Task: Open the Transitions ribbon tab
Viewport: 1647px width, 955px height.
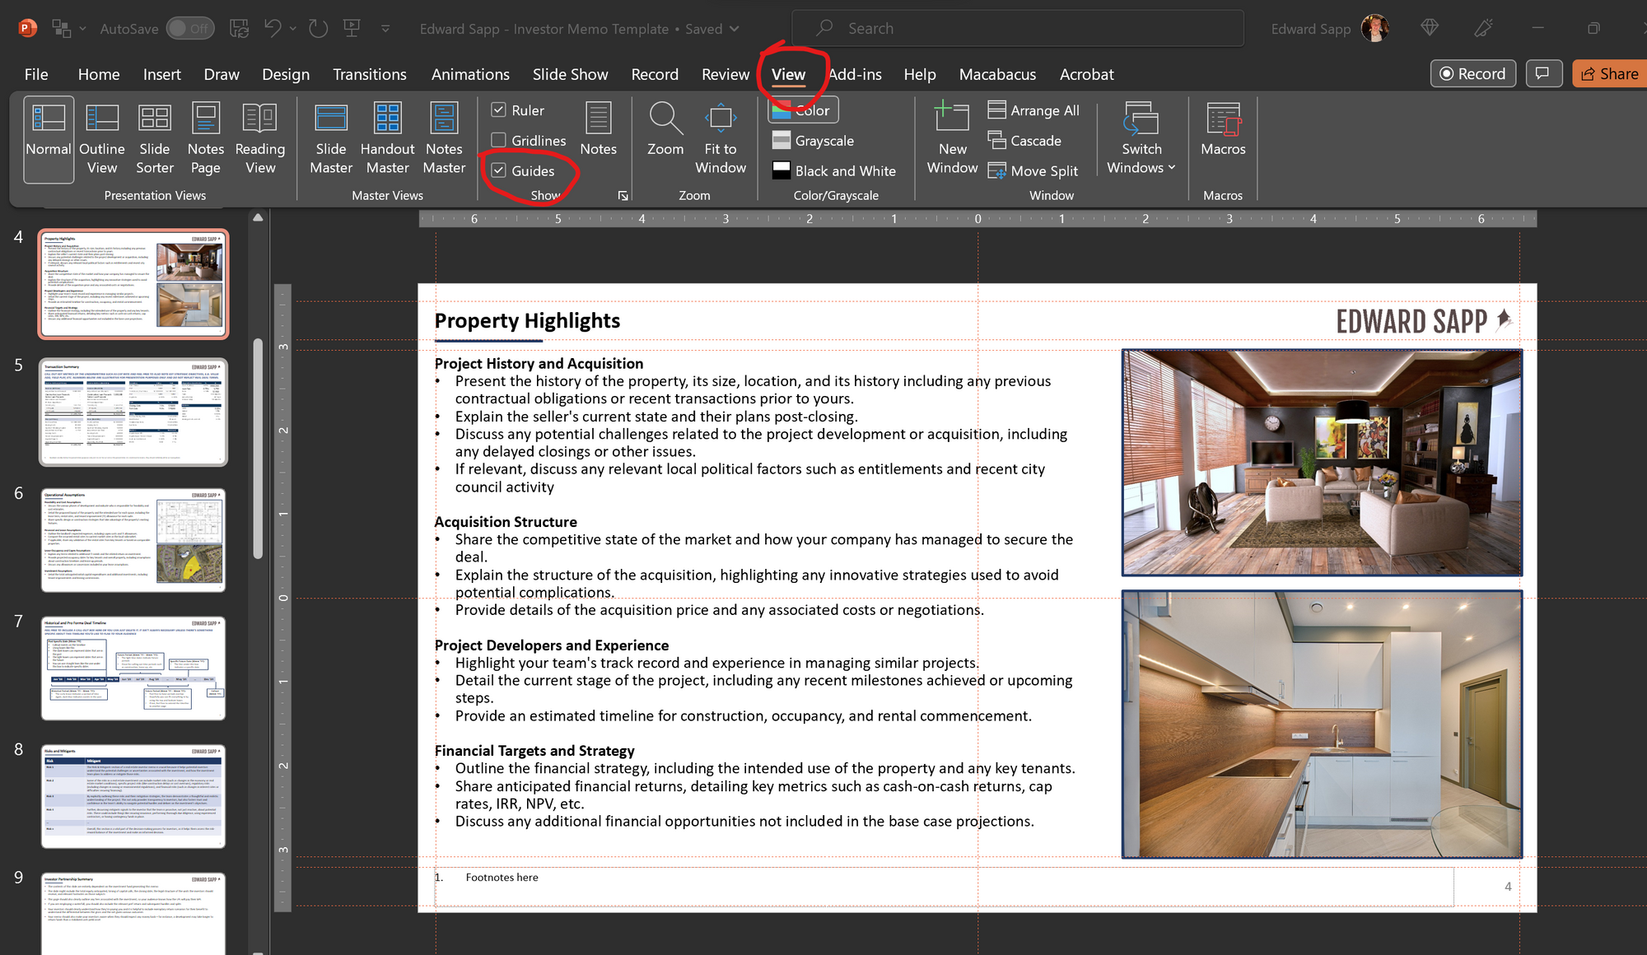Action: point(370,74)
